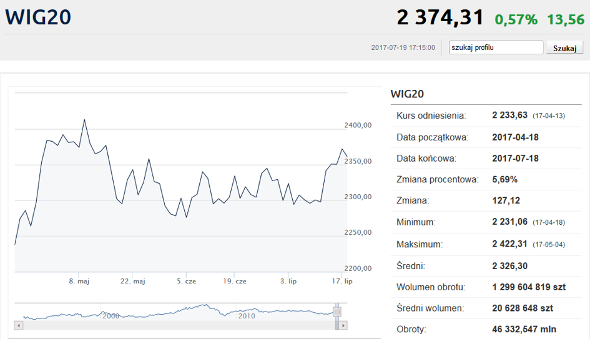Focus the szukaj profilu search field

pos(496,47)
